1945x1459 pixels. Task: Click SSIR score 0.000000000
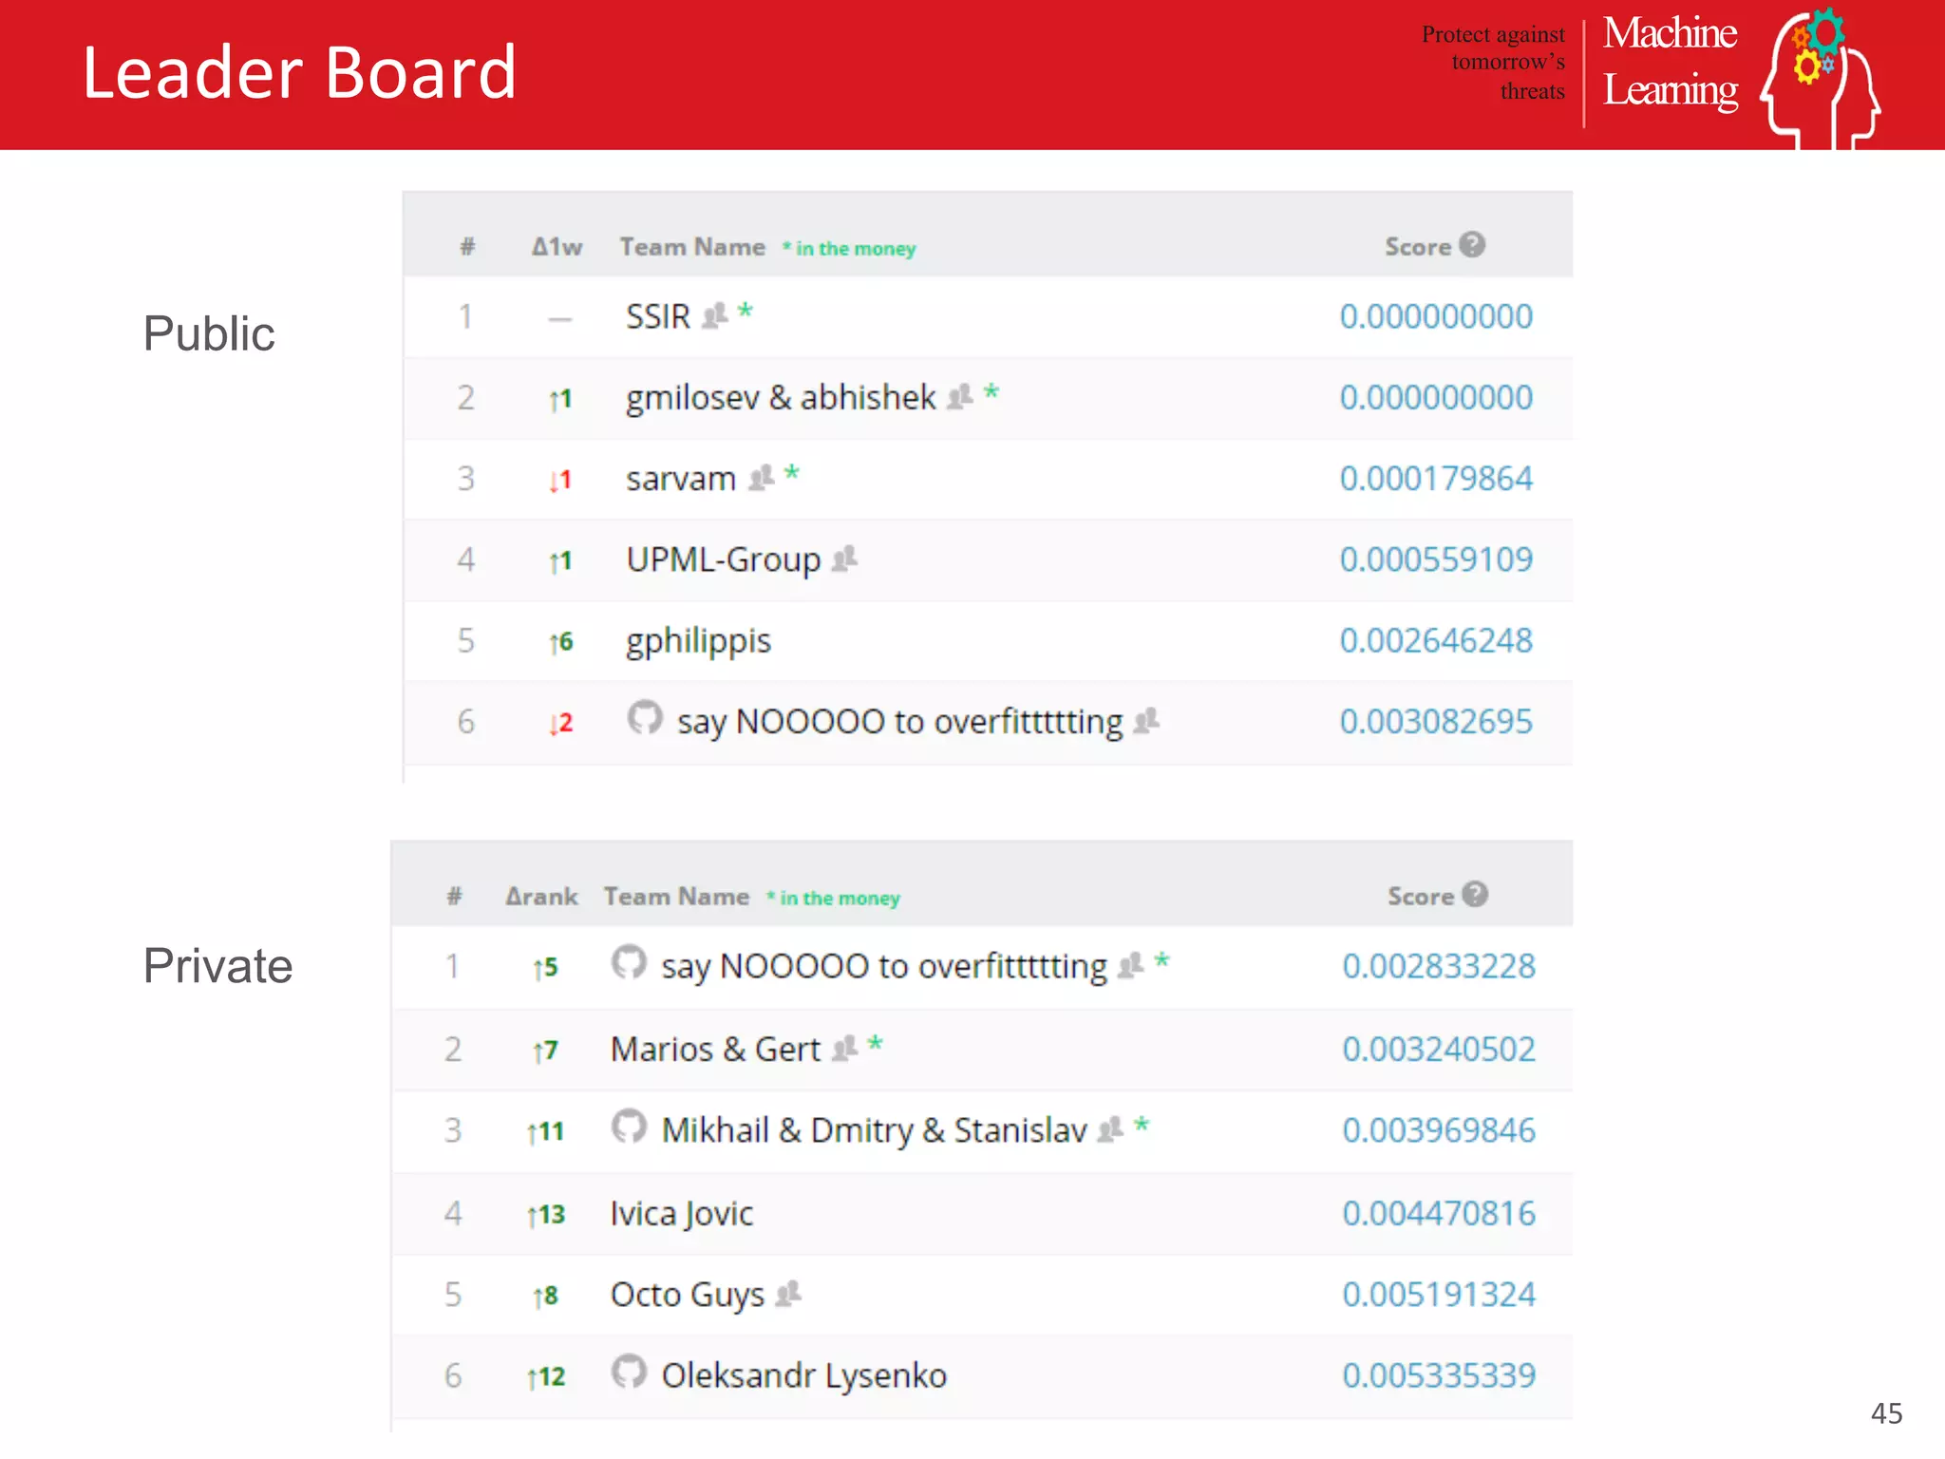click(x=1436, y=316)
